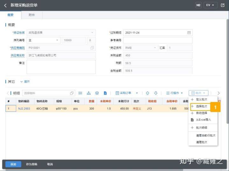Image resolution: width=229 pixels, height=171 pixels.
Task: Open the EV dropdown in the header
Action: [x=210, y=5]
